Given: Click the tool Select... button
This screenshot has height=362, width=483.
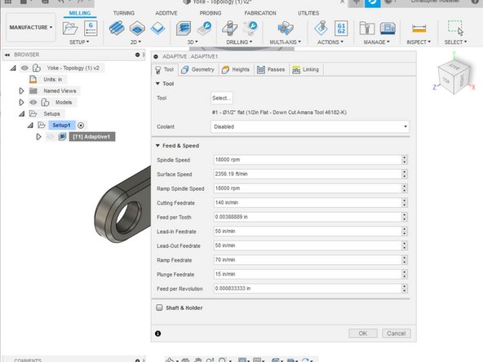Looking at the screenshot, I should tap(221, 98).
